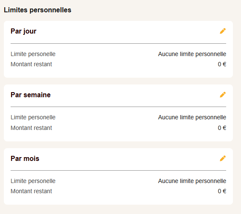Click the divider line under Par jour
The height and width of the screenshot is (214, 241).
pyautogui.click(x=118, y=44)
